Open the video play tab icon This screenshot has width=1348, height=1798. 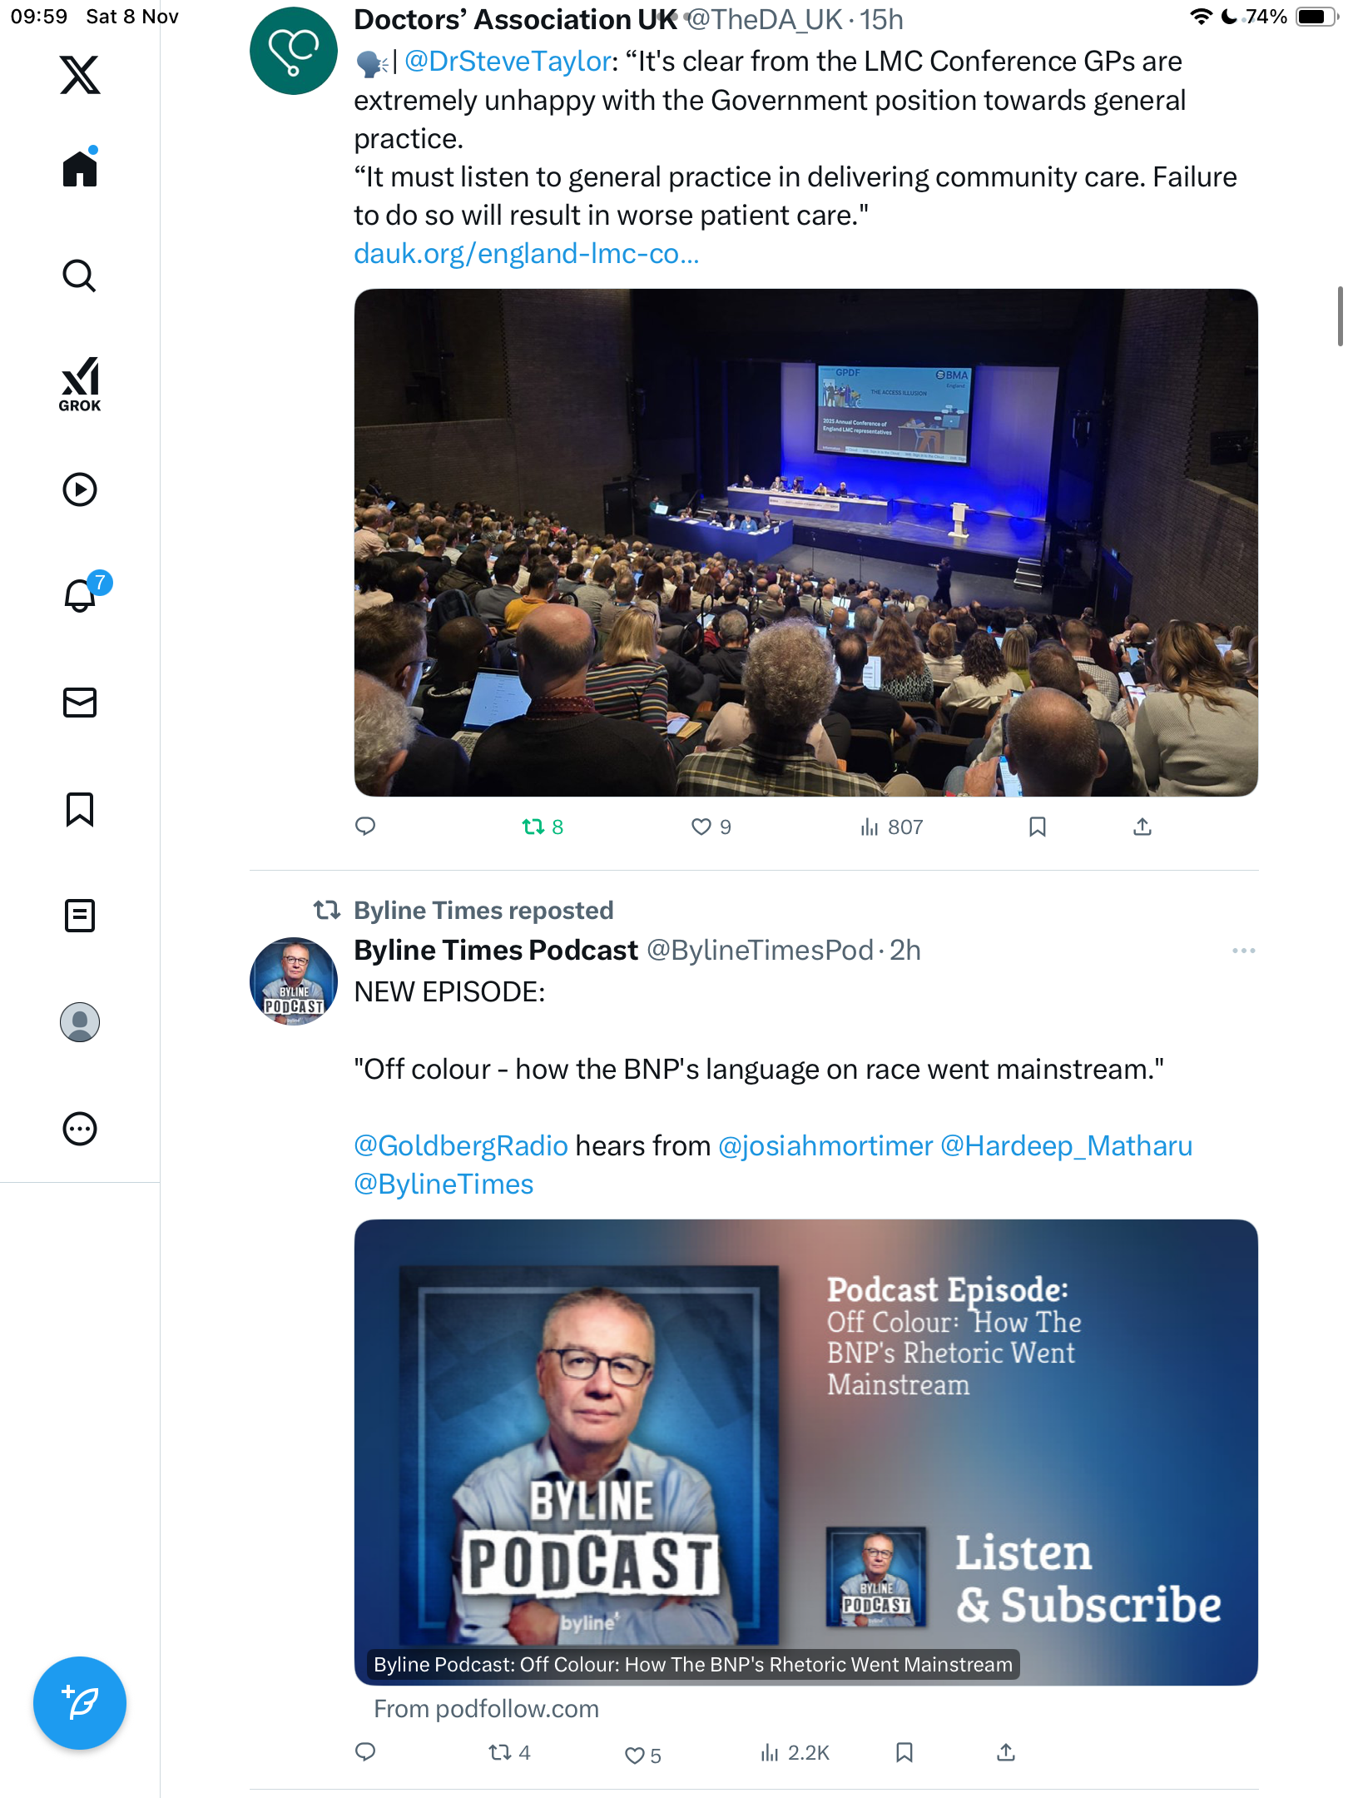pos(80,489)
